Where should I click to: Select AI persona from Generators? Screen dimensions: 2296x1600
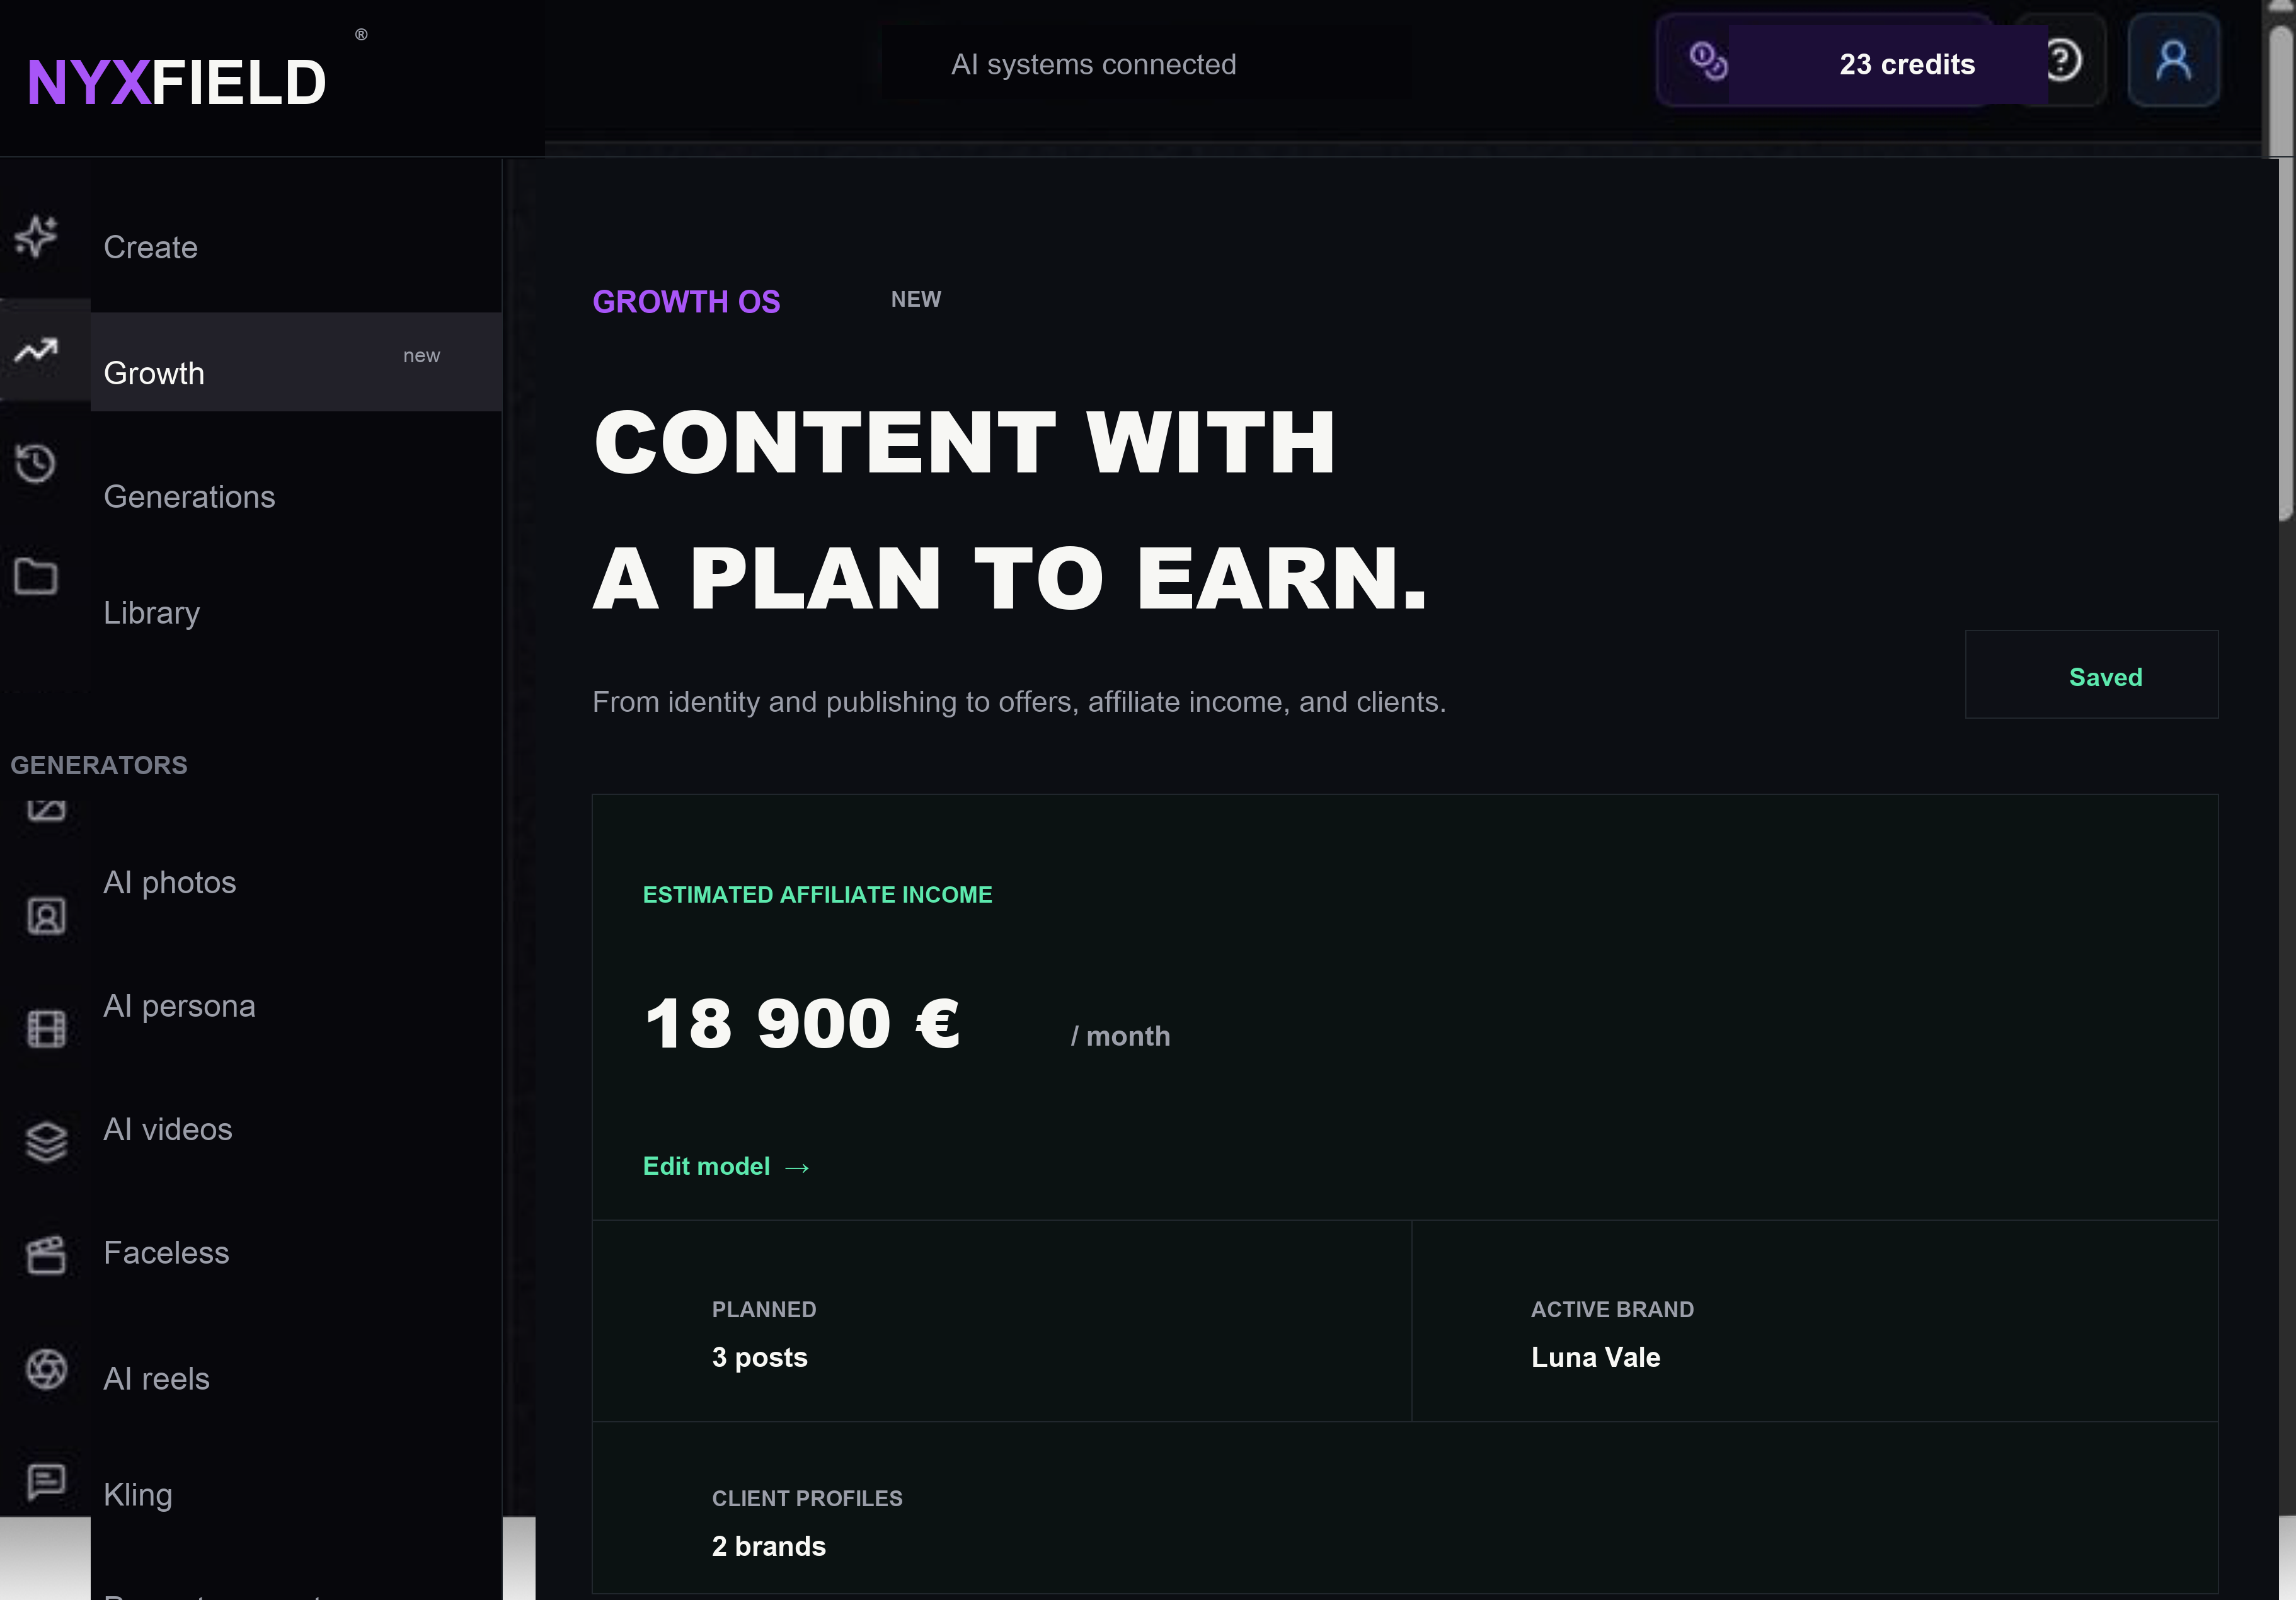(179, 1005)
